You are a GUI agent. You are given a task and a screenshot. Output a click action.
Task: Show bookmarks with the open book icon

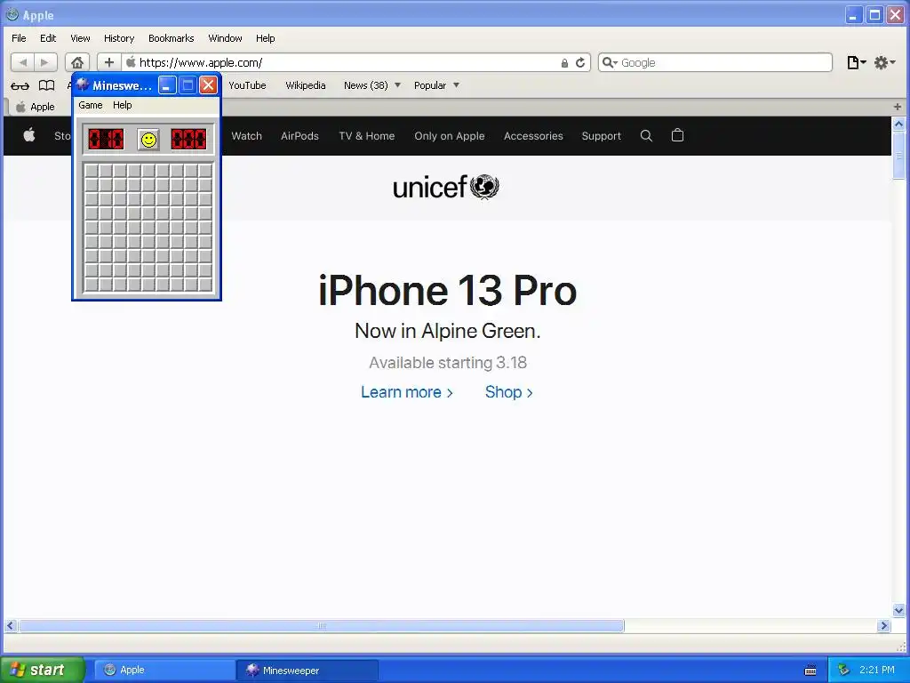[x=46, y=86]
